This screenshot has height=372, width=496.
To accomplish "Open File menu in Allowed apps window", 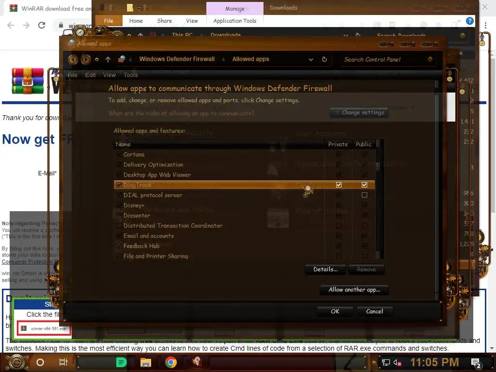I will (73, 75).
